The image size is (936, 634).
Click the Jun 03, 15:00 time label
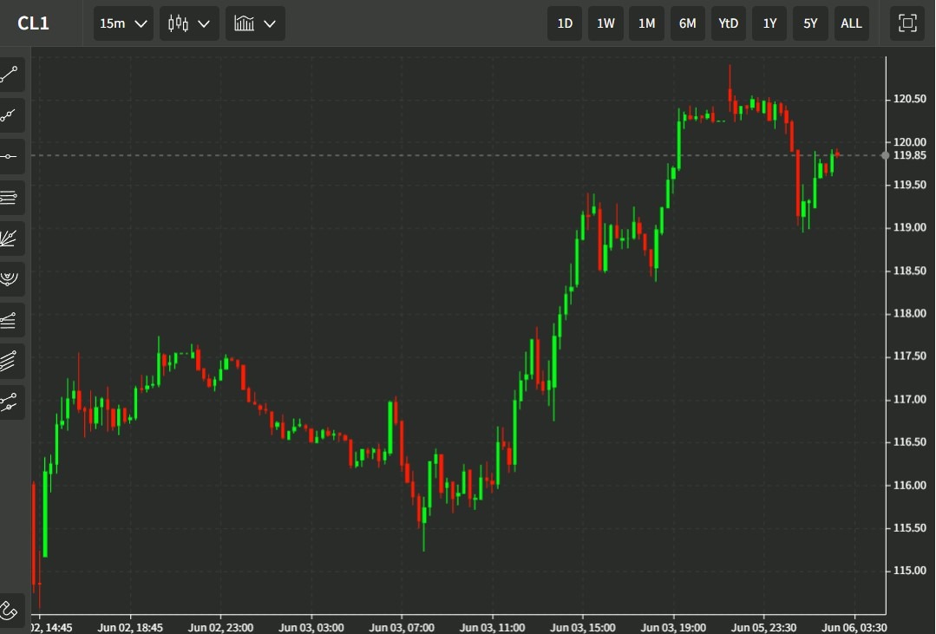coord(583,627)
